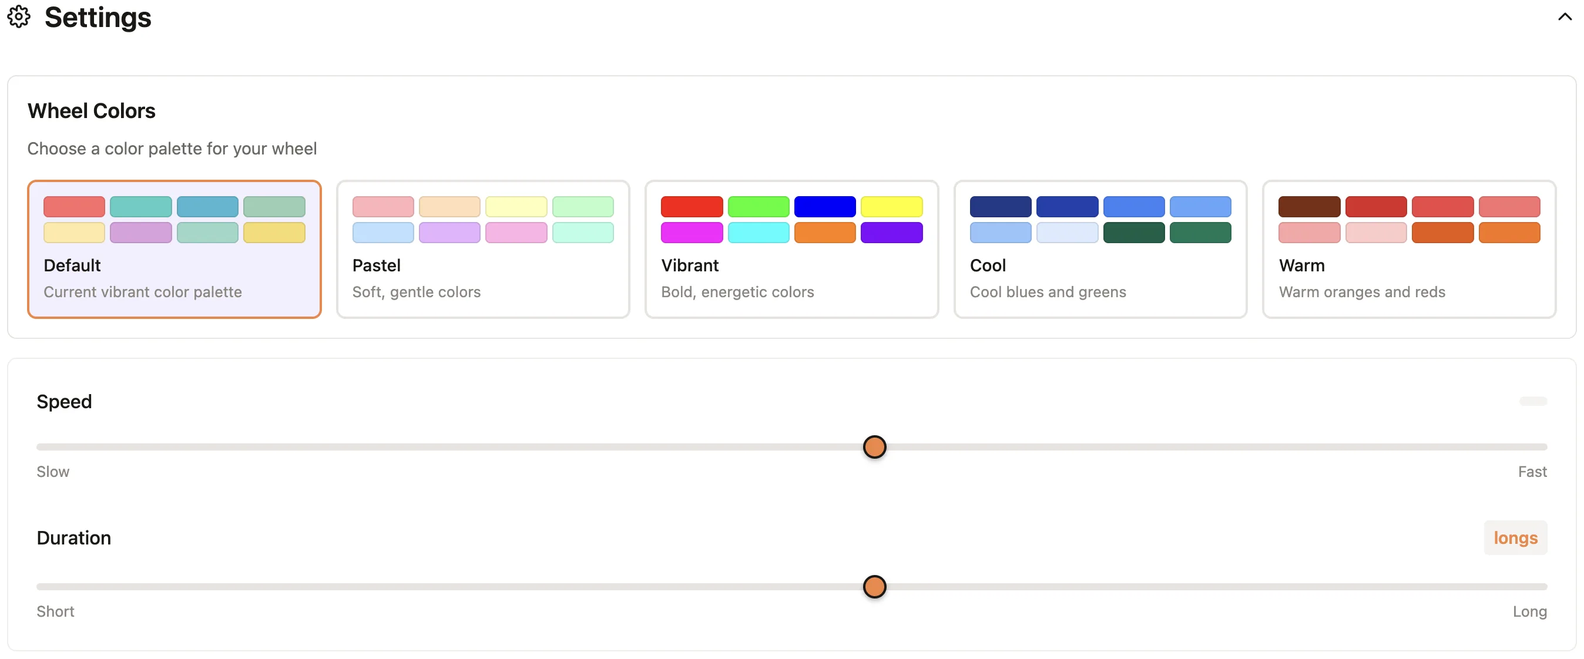Click the orange 'longs' duration badge
Viewport: 1584px width, 659px height.
1515,538
